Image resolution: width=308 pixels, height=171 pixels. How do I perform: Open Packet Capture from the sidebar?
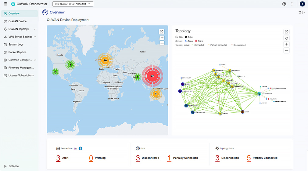click(x=17, y=52)
